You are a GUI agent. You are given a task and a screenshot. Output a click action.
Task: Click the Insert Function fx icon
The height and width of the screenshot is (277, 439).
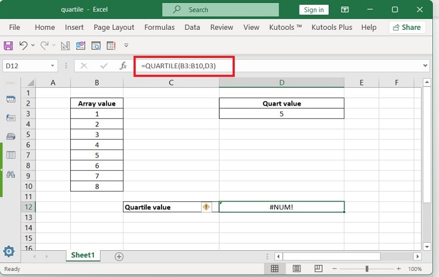(123, 66)
